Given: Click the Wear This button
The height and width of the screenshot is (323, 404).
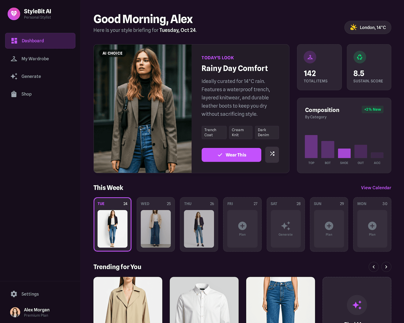Looking at the screenshot, I should (231, 155).
